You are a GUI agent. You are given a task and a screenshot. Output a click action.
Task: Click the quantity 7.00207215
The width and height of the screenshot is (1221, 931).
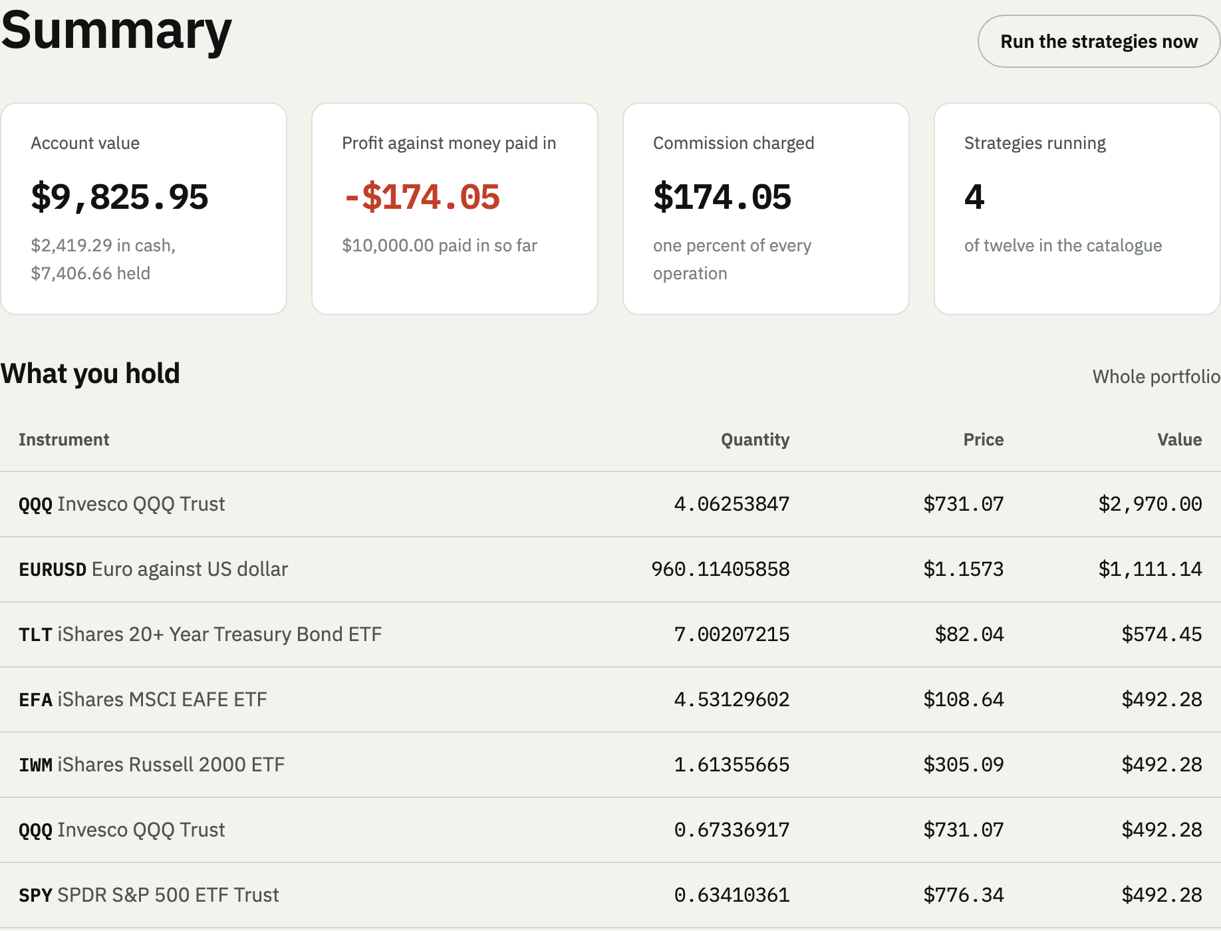732,634
